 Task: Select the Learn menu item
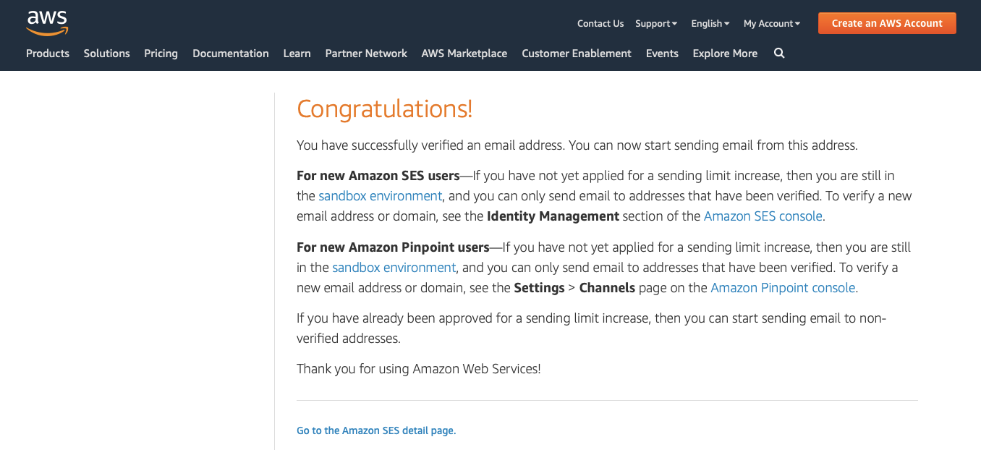[x=297, y=53]
